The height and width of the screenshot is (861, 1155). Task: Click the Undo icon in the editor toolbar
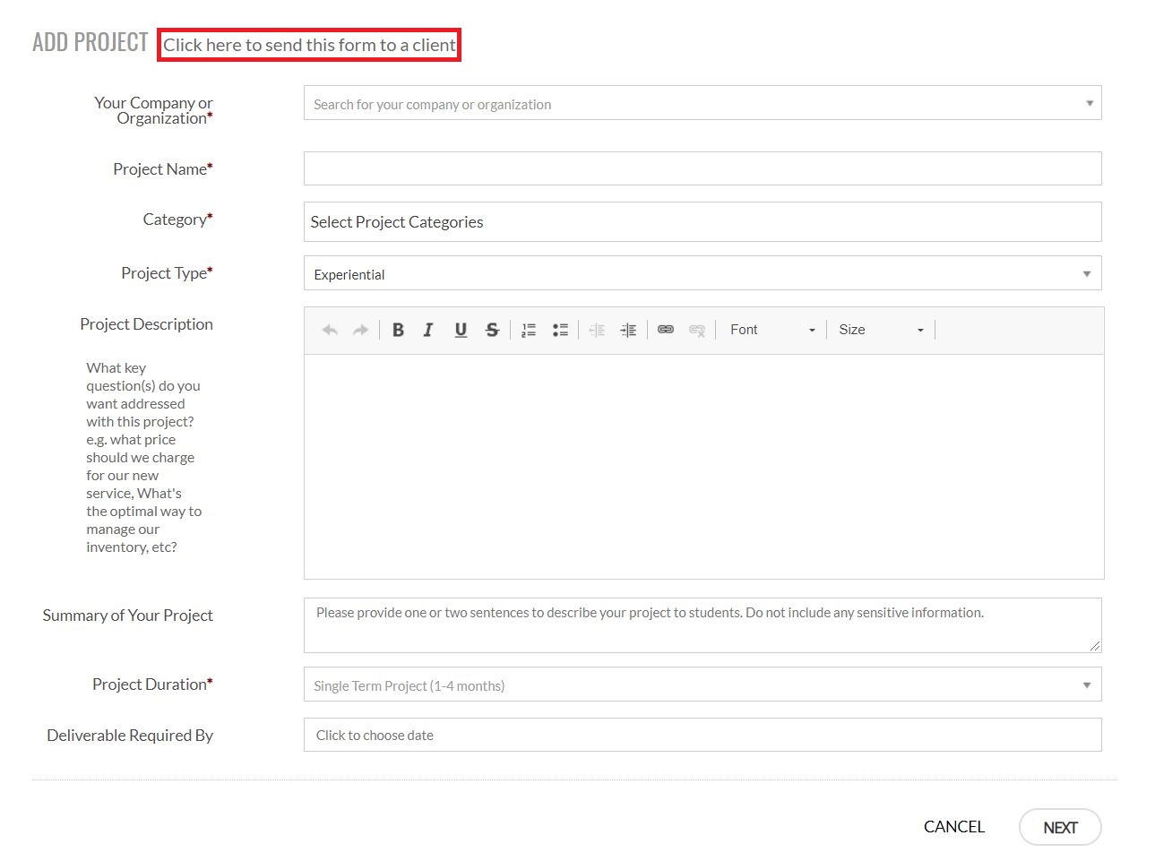pos(329,330)
